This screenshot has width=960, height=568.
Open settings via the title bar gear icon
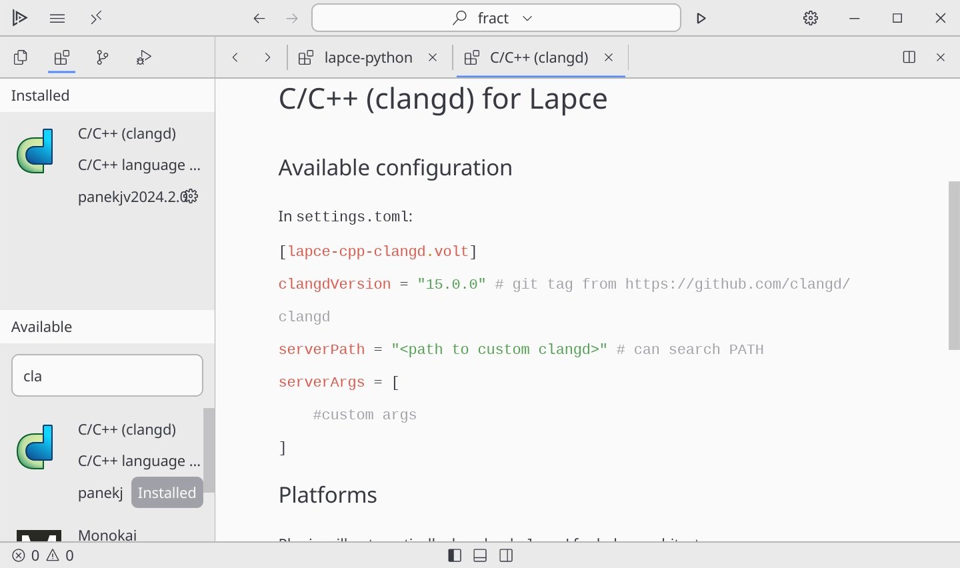coord(811,18)
